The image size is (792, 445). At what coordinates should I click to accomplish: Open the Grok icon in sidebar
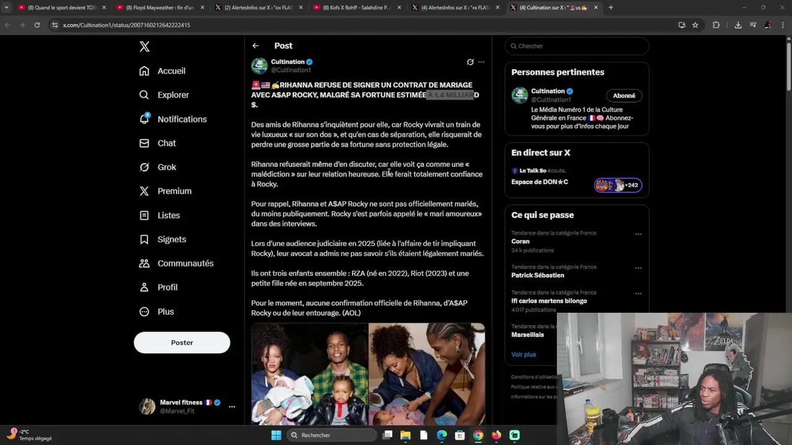coord(144,167)
